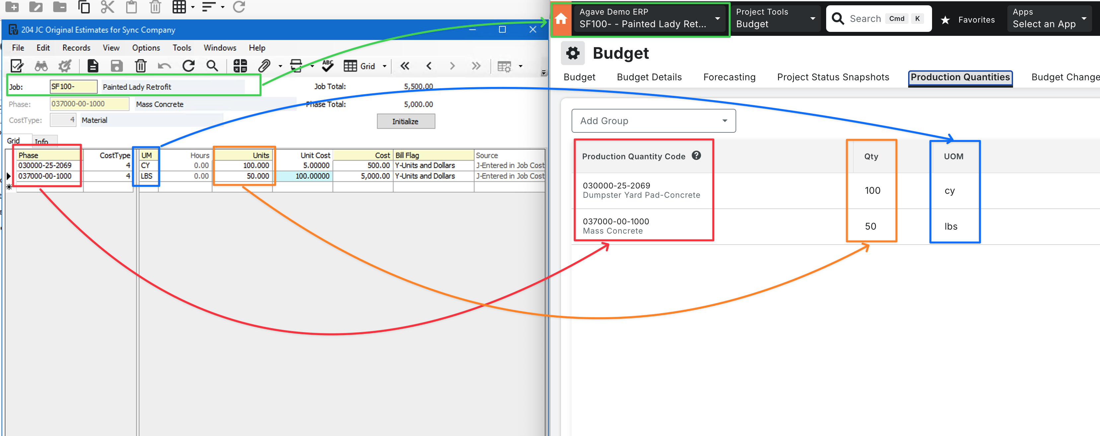The image size is (1100, 436).
Task: Click the orange home icon in Agave
Action: 561,19
